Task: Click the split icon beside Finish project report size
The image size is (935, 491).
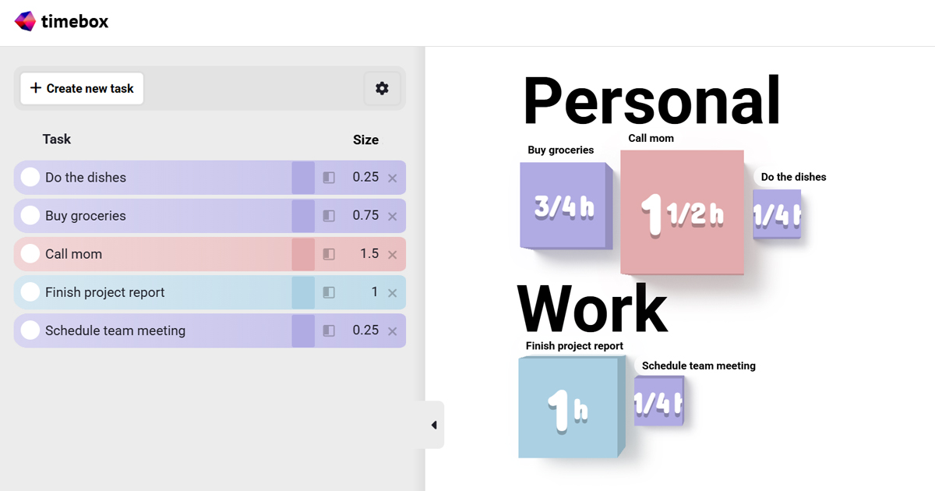Action: (328, 291)
